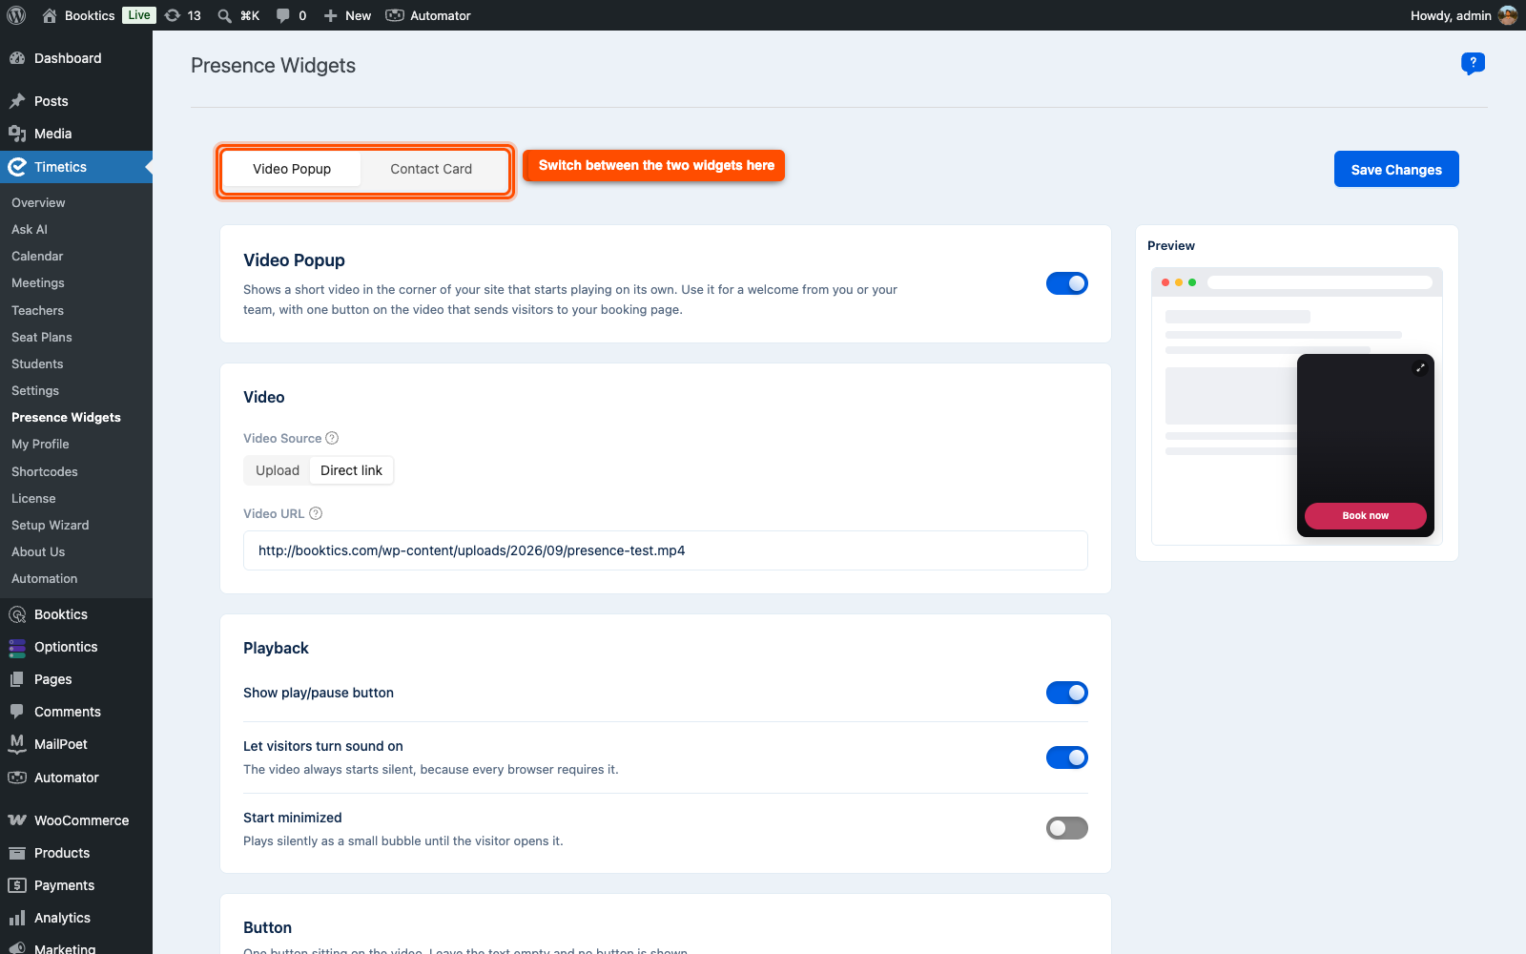The width and height of the screenshot is (1526, 954).
Task: Click the Automator robot icon in sidebar
Action: [x=17, y=778]
